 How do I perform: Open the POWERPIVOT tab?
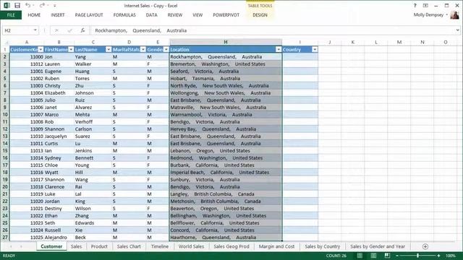click(x=226, y=14)
